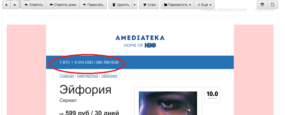Image resolution: width=285 pixels, height=115 pixels.
Task: Click Добавить категорию письма link
Action: [223, 9]
